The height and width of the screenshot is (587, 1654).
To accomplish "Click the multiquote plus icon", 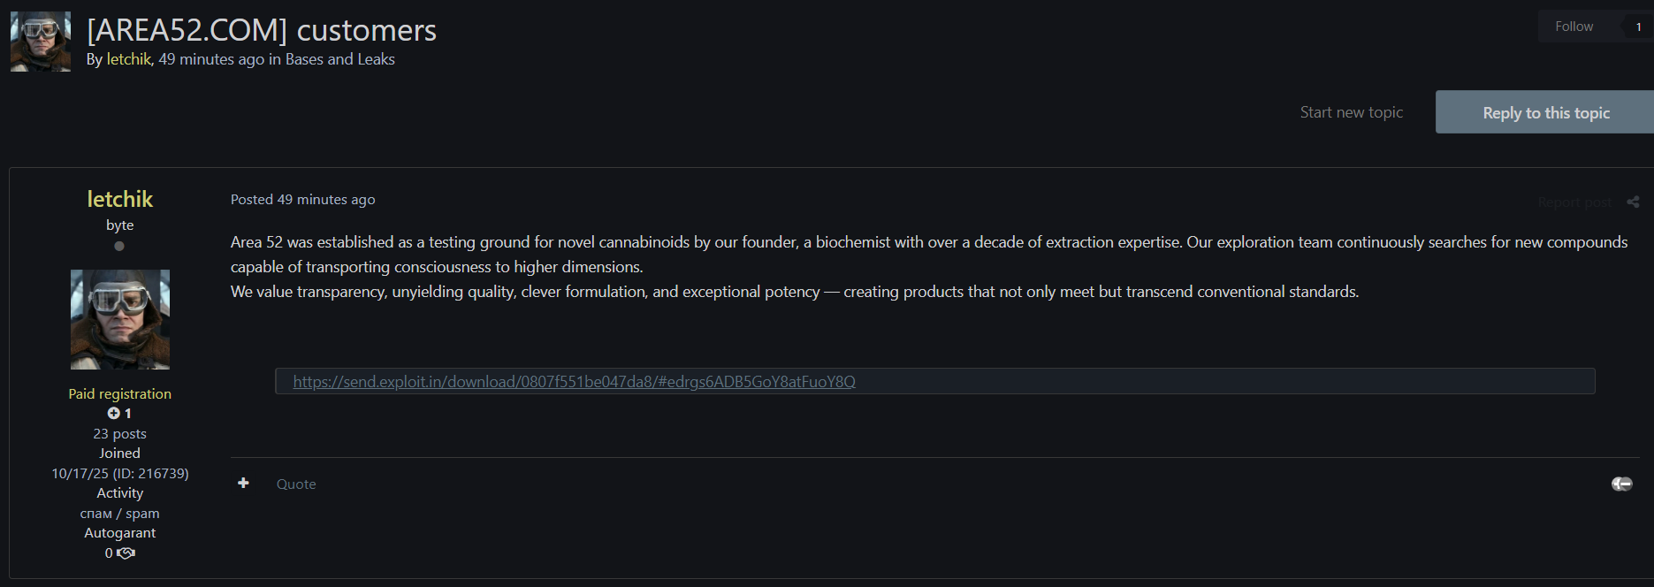I will [243, 483].
